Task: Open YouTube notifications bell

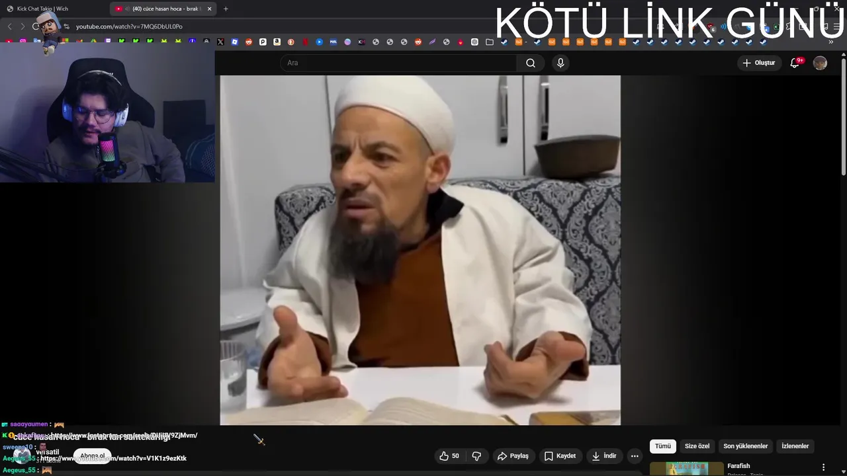Action: point(796,63)
